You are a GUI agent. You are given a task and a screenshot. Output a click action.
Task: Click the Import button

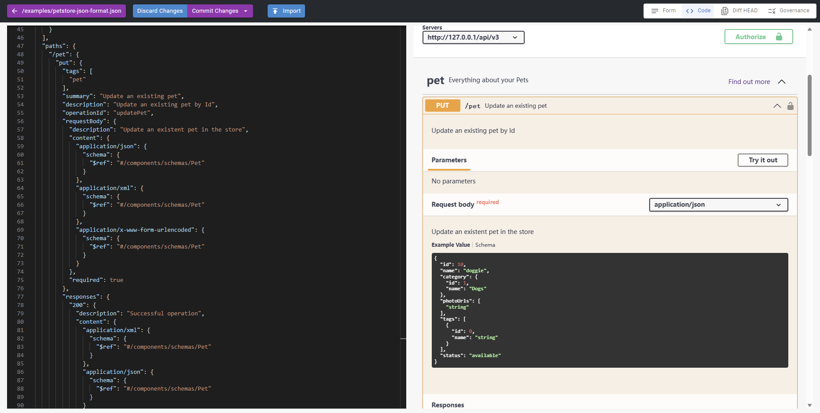[x=286, y=11]
